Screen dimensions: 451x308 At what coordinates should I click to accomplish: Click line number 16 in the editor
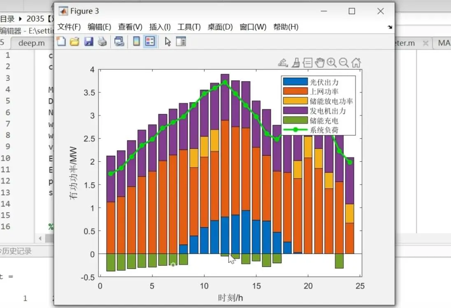pyautogui.click(x=6, y=227)
